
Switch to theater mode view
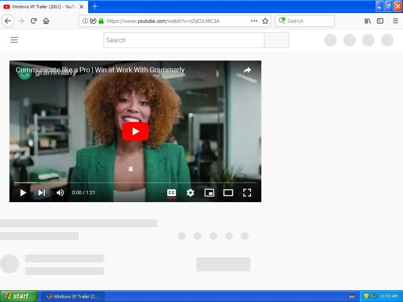228,193
